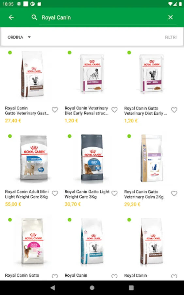Favorite the Gatto Veterinary Diet Early 1,20 € item
The image size is (184, 295).
174,110
